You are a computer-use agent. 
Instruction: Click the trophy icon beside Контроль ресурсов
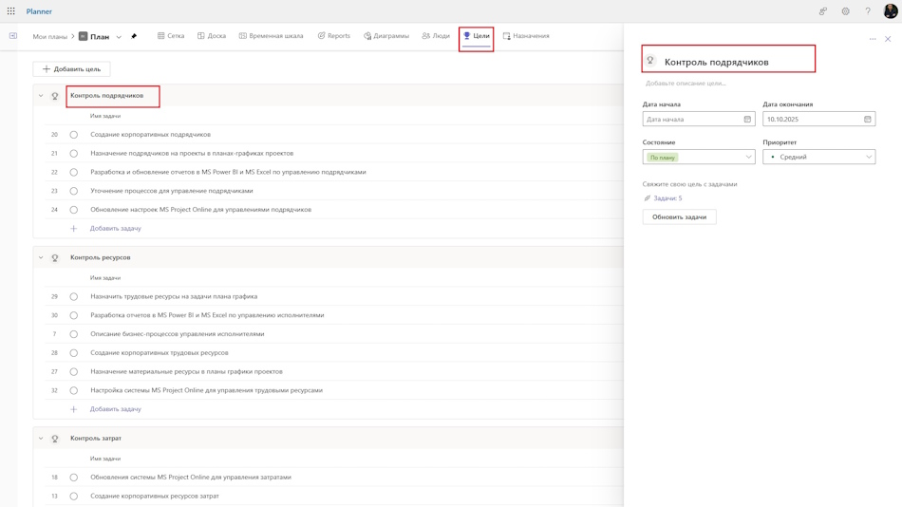tap(55, 258)
